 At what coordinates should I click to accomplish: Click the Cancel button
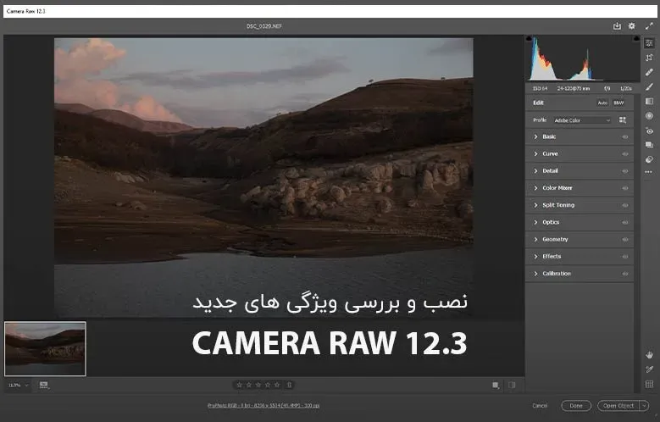[540, 406]
